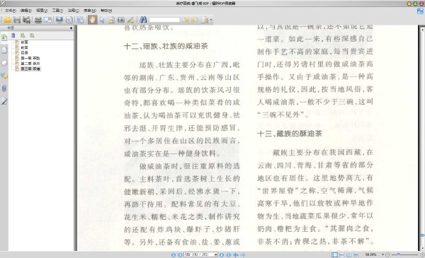This screenshot has height=258, width=425.
Task: Go back to previous view arrow
Action: pos(236,254)
